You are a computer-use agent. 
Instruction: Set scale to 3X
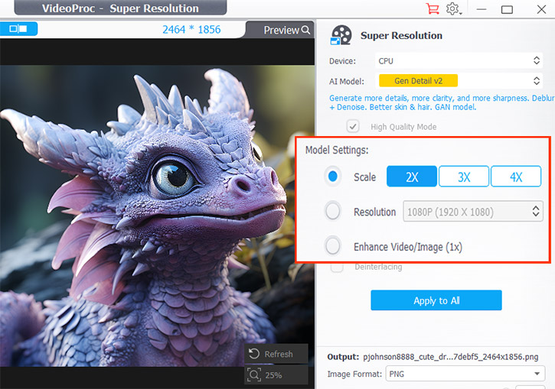click(x=464, y=177)
